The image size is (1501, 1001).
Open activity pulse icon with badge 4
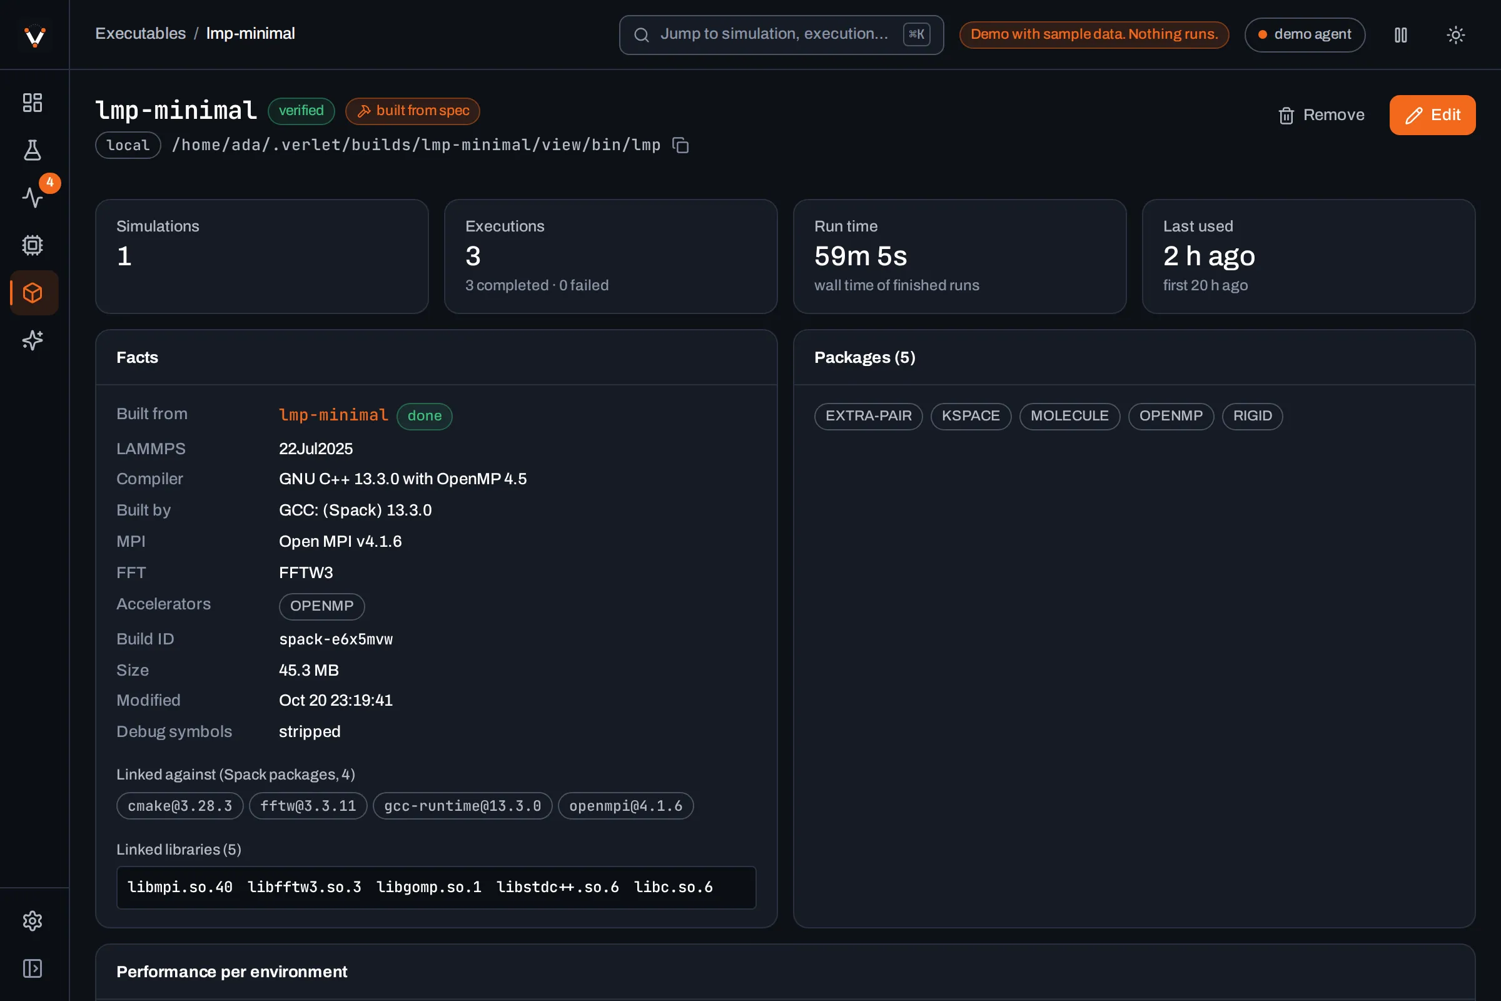click(x=33, y=197)
